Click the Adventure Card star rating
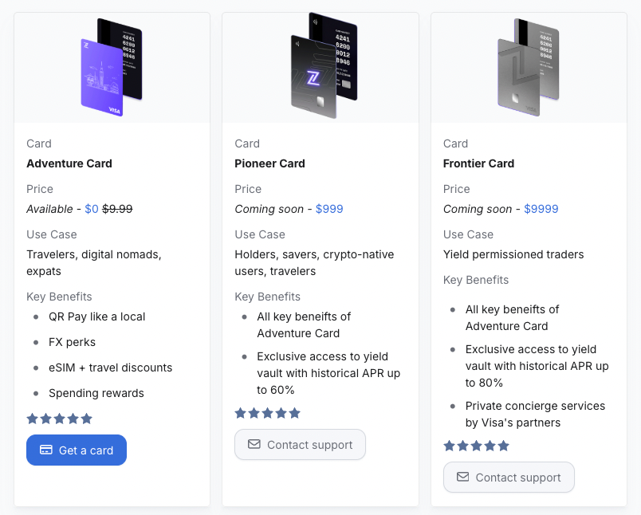Screen dimensions: 641x515 tap(60, 419)
